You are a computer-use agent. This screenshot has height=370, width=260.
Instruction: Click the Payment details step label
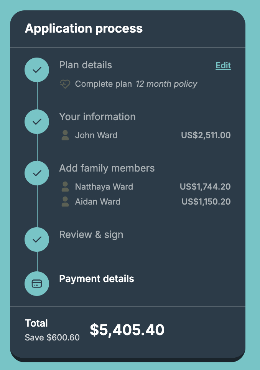point(97,279)
